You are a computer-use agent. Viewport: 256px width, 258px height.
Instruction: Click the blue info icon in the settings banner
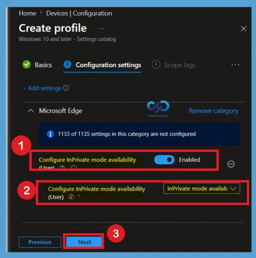pos(50,134)
